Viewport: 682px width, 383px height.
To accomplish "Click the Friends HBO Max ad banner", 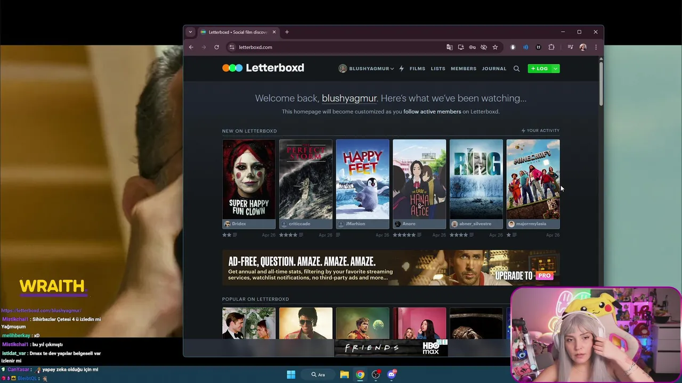I will (391, 348).
